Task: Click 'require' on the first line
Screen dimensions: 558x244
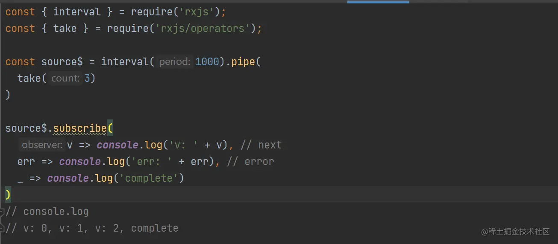Action: point(152,12)
